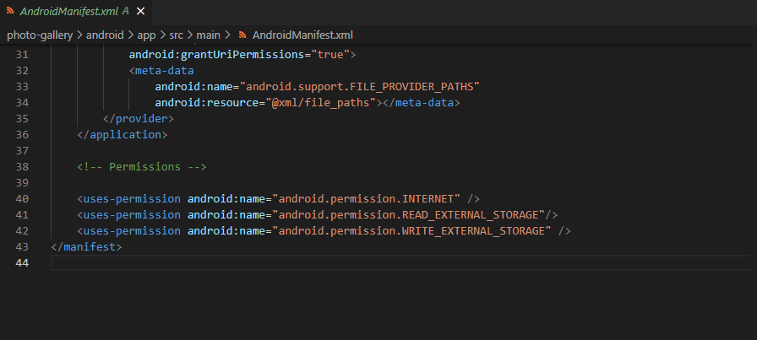Click the XML icon in the breadcrumb
Screen dimensions: 757x340
pos(242,35)
